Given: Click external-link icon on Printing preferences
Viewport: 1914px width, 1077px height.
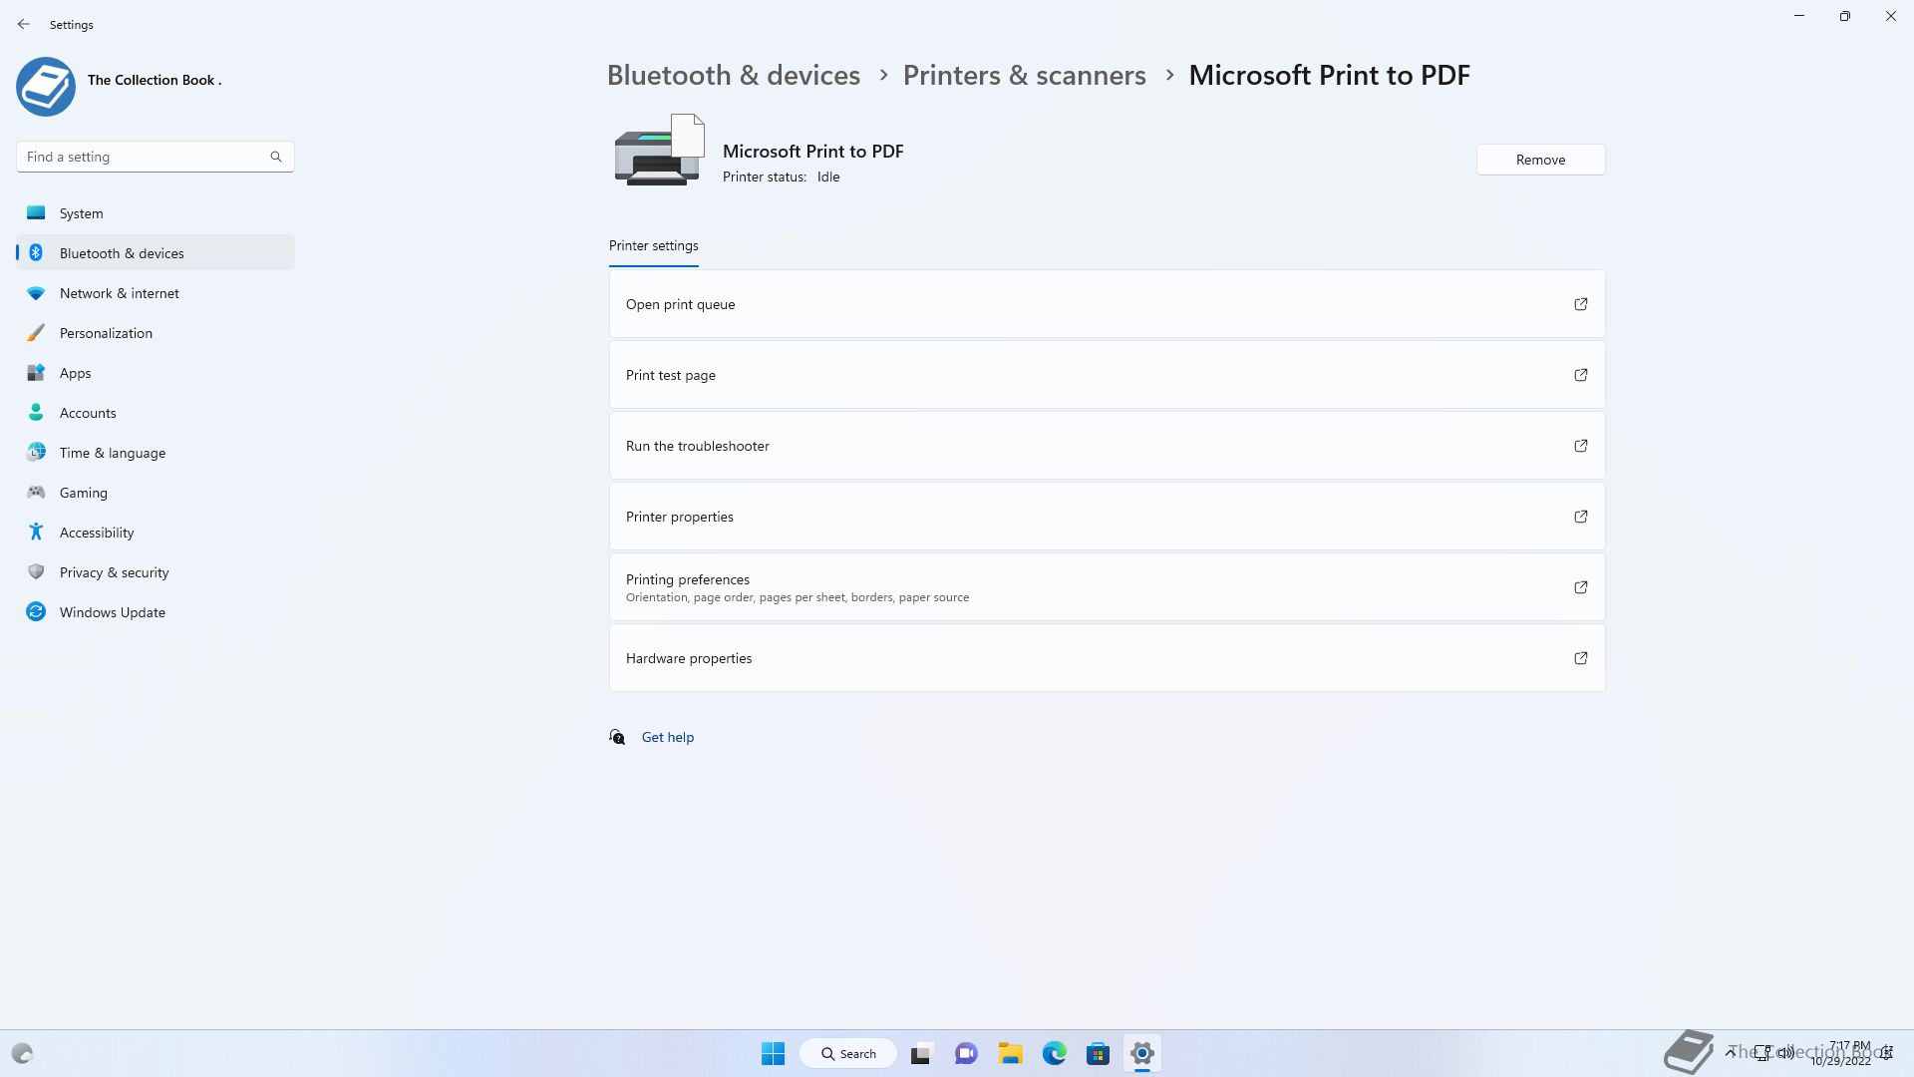Looking at the screenshot, I should 1581,587.
